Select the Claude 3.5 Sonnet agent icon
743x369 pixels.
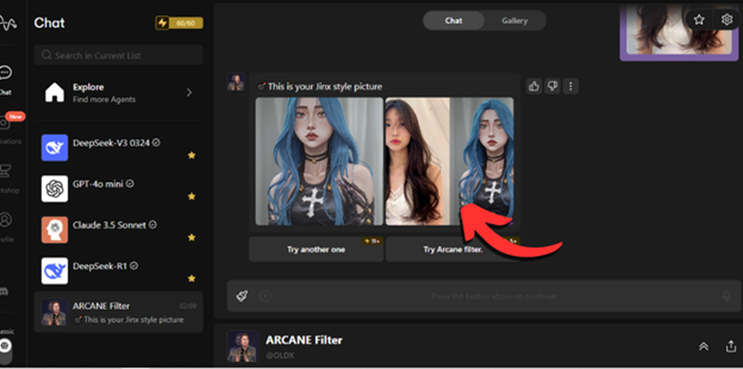pyautogui.click(x=55, y=230)
